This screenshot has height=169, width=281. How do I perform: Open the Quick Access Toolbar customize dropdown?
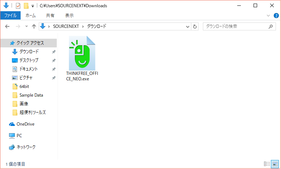pos(33,6)
